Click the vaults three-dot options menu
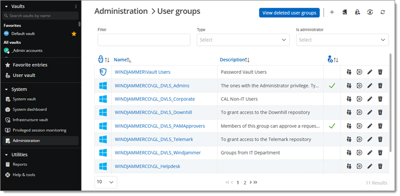The height and width of the screenshot is (196, 400). [x=76, y=6]
